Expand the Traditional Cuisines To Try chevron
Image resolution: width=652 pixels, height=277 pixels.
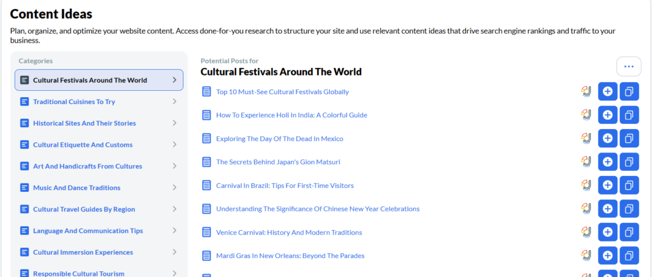[x=174, y=102]
